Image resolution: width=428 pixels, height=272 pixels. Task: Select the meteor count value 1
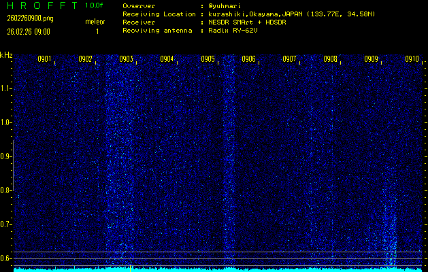[97, 32]
